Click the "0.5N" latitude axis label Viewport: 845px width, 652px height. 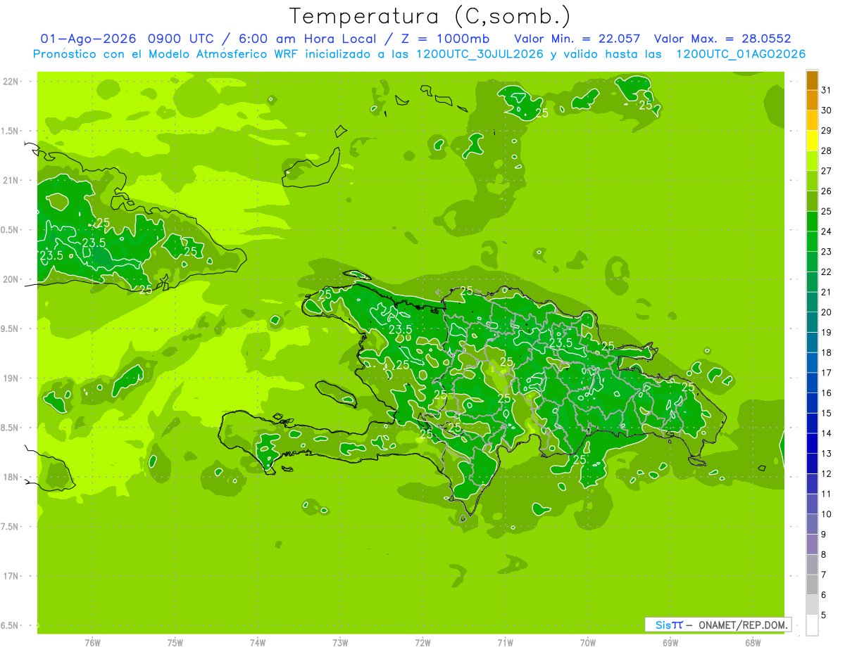coord(11,230)
